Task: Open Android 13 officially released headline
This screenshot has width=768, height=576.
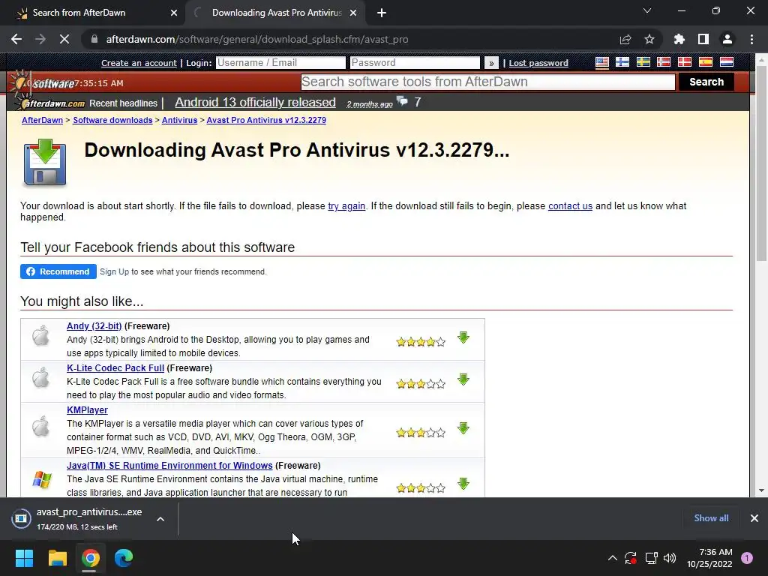Action: tap(255, 102)
